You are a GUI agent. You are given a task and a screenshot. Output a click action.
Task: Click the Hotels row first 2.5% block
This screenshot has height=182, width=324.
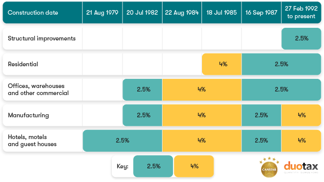[123, 141]
